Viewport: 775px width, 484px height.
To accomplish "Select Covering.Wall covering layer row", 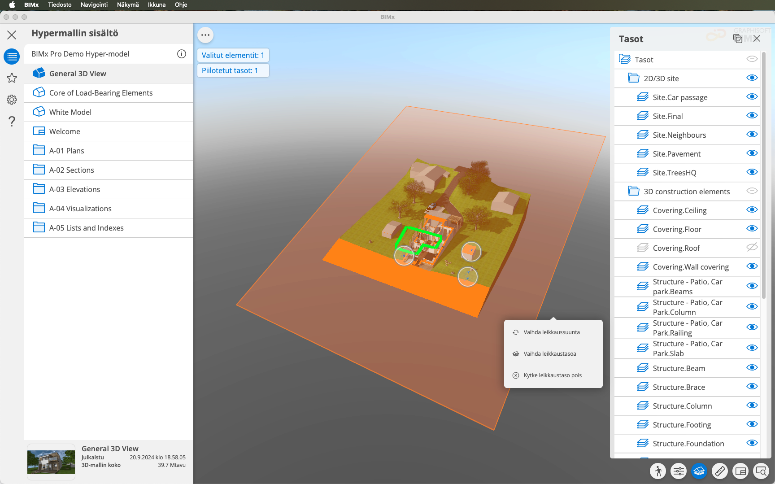I will click(687, 267).
